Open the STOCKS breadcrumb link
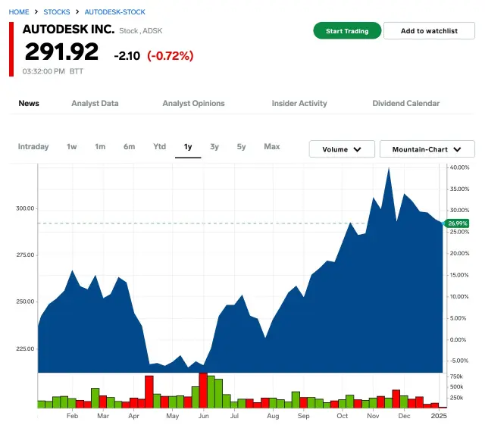Screen dimensions: 485x425 [x=57, y=12]
